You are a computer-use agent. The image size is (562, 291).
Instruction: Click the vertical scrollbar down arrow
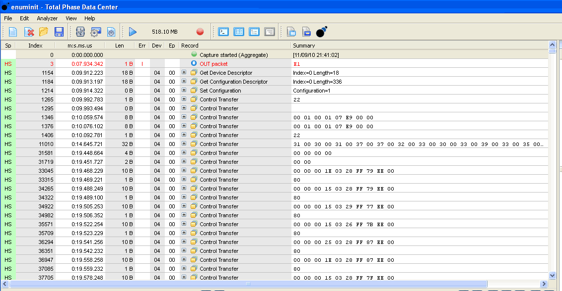tap(552, 275)
